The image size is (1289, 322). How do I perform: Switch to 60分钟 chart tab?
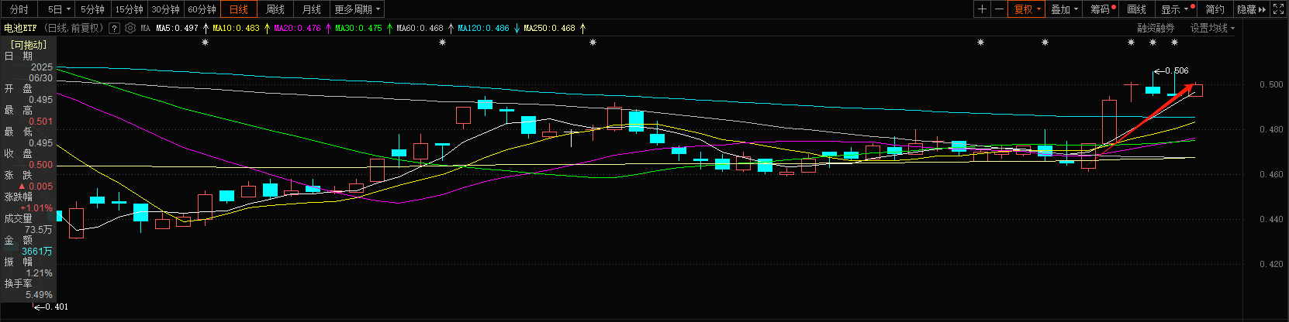[x=202, y=9]
